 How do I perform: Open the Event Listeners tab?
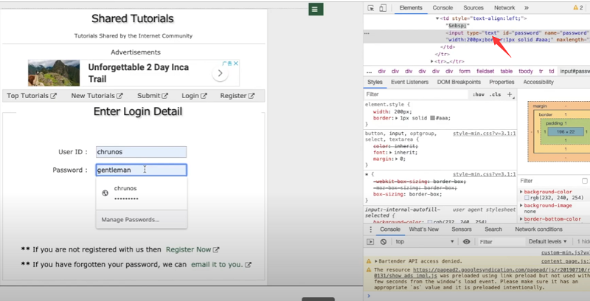[409, 82]
